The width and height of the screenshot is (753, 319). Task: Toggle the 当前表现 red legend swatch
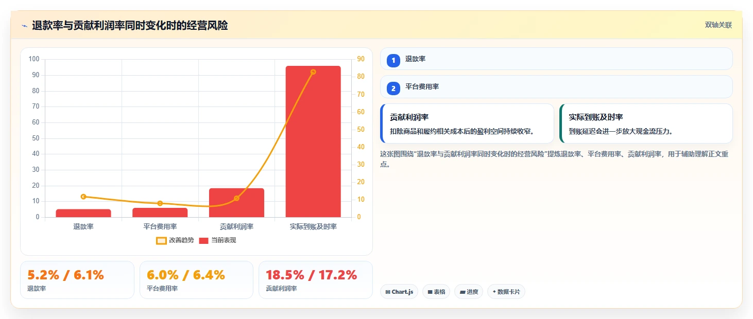(203, 240)
